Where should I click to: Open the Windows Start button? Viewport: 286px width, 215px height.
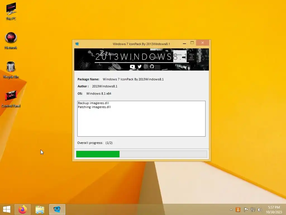coord(7,209)
